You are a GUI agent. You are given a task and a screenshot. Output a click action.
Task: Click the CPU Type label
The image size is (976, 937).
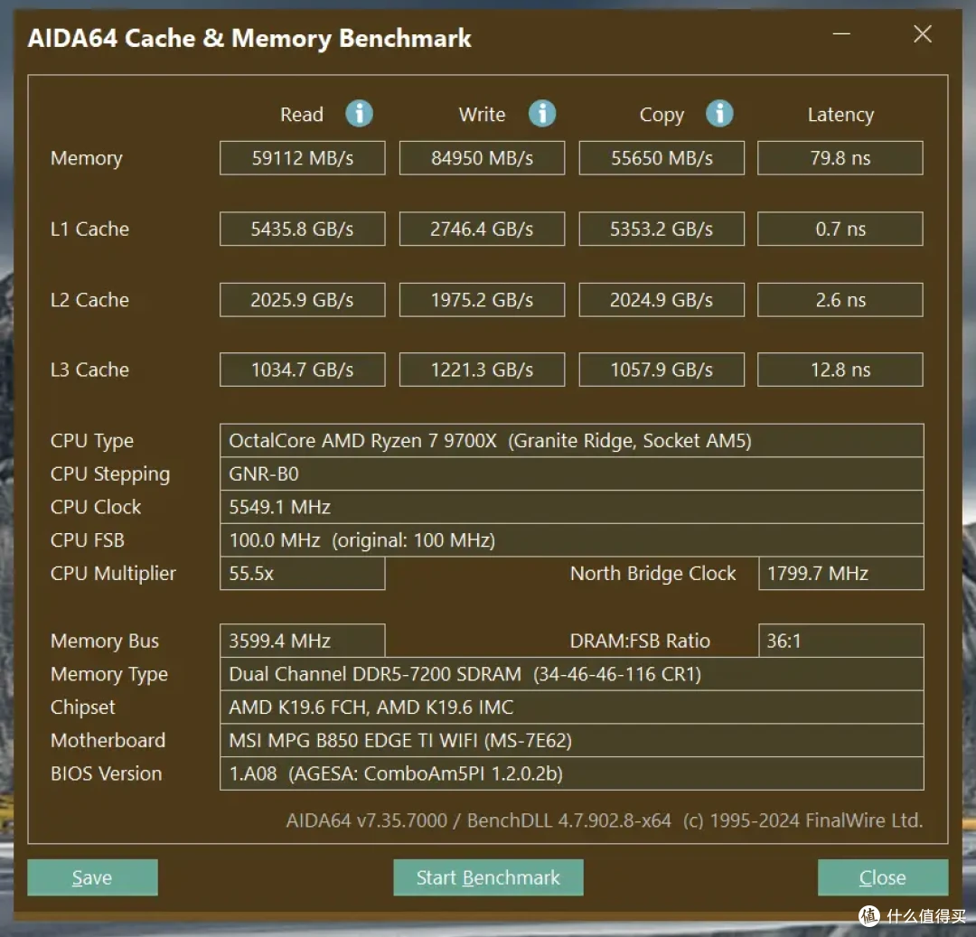click(x=92, y=441)
